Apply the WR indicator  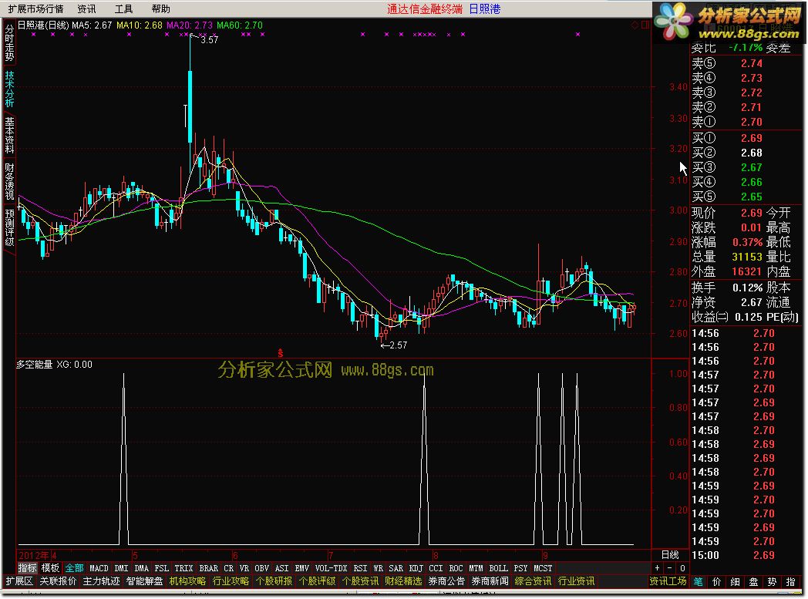click(379, 568)
